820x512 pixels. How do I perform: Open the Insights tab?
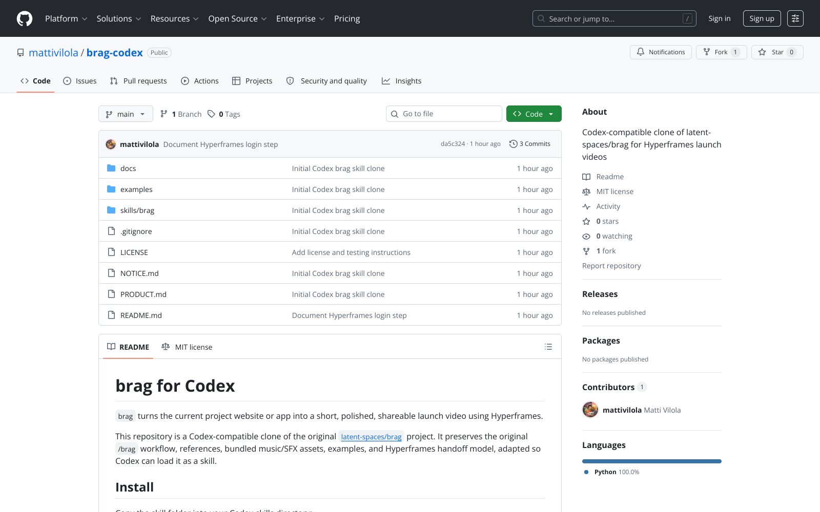pos(402,81)
